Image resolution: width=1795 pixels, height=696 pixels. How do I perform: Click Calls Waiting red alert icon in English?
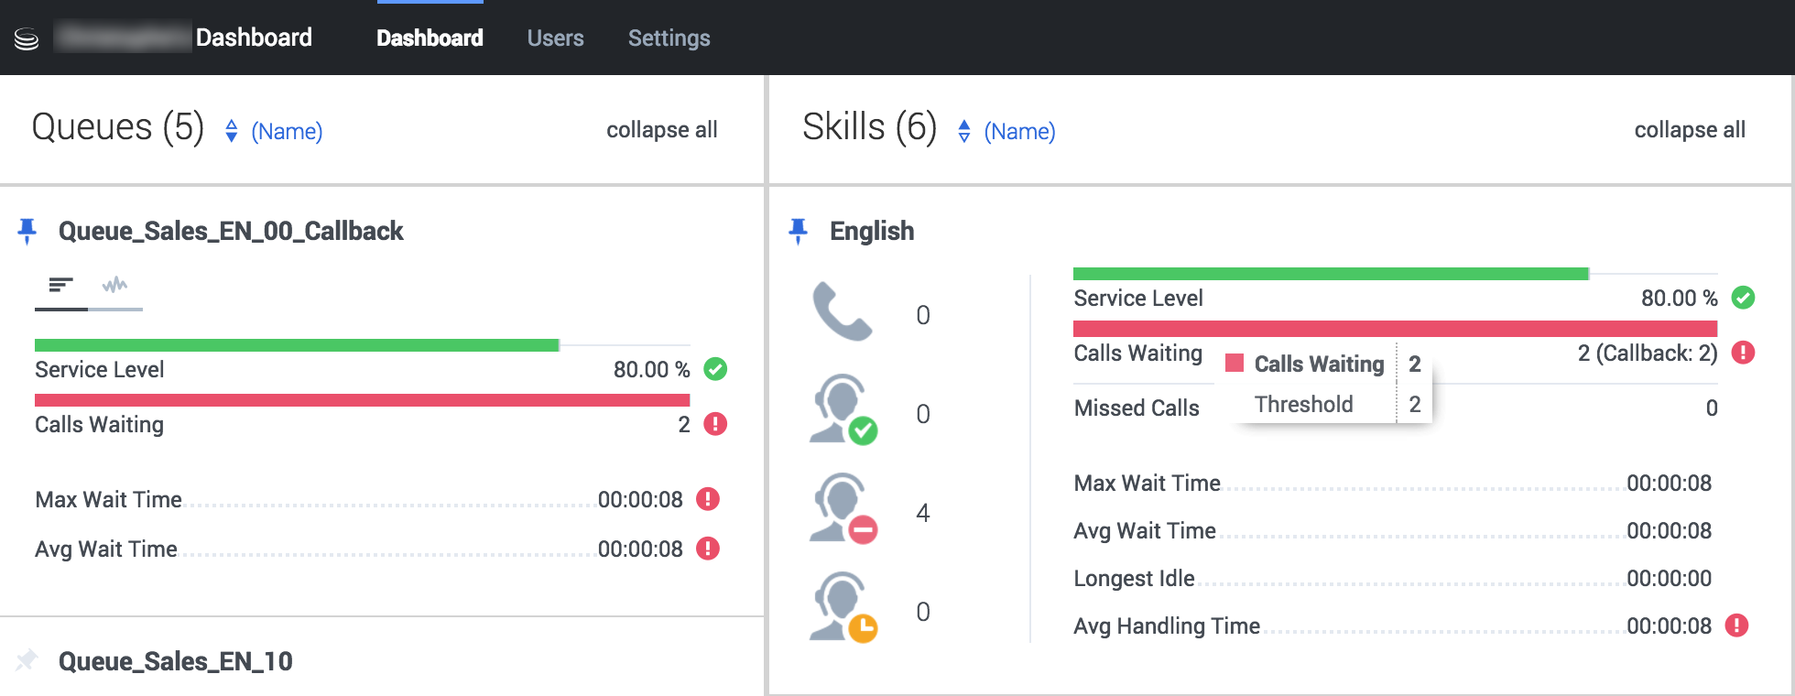tap(1743, 353)
